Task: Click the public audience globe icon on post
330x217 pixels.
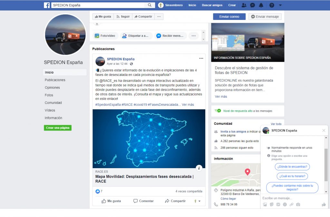Action: pos(131,64)
